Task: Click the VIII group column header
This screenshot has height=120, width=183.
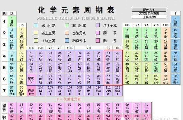Action: 89,48
